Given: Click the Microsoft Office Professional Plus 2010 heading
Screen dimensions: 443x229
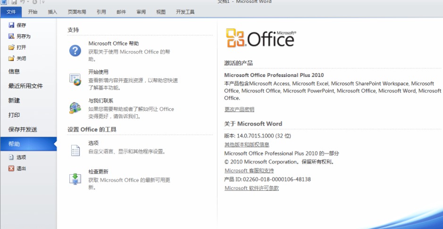Looking at the screenshot, I should click(274, 75).
